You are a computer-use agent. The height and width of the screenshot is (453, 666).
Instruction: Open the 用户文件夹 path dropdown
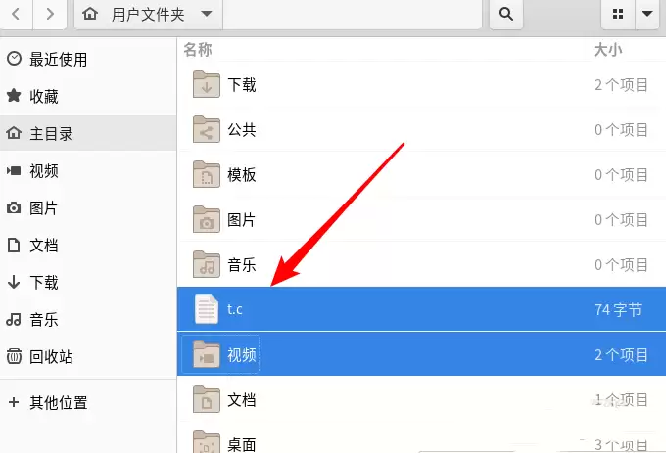click(205, 14)
